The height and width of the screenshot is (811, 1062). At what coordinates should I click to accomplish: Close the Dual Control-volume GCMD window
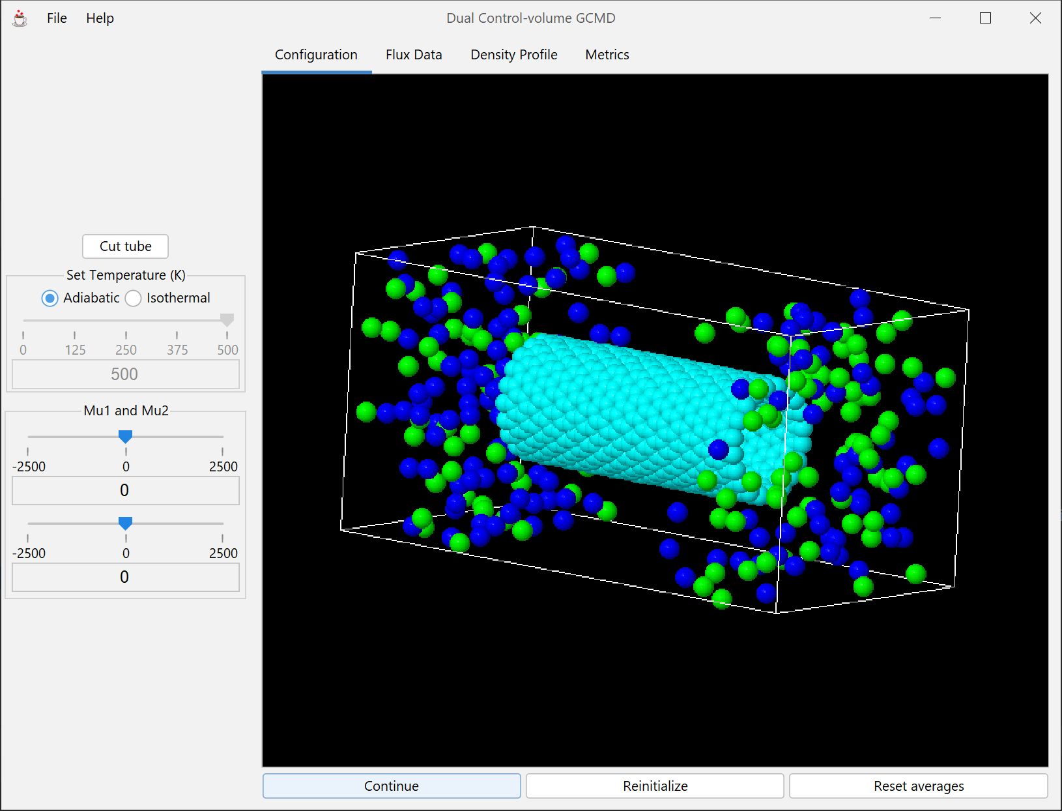1035,18
